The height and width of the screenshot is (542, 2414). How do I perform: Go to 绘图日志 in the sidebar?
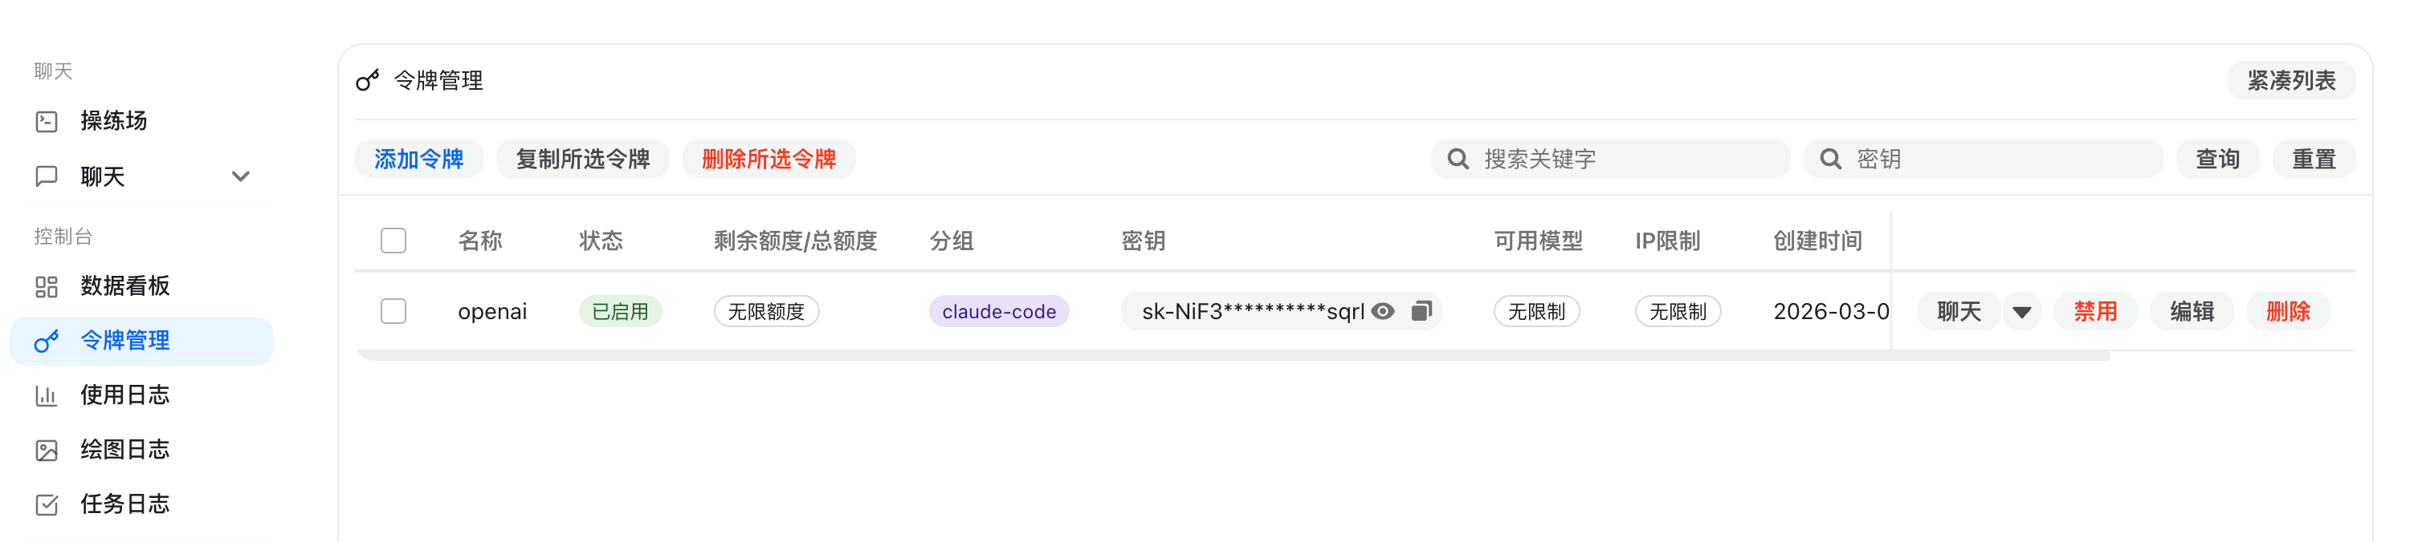pyautogui.click(x=124, y=449)
